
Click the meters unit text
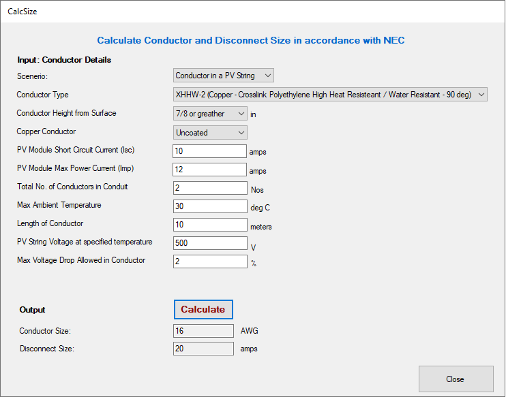261,227
